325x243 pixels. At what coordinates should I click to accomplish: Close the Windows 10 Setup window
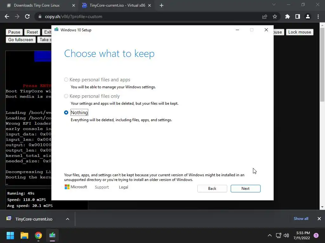266,30
